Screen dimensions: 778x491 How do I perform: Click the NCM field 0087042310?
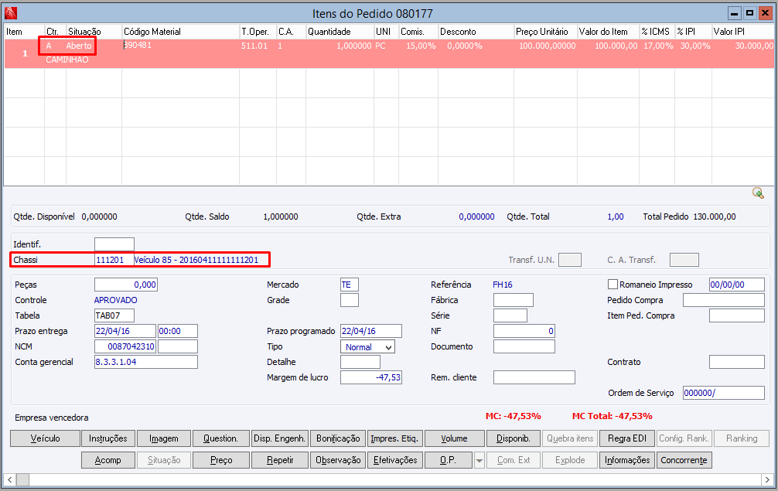[125, 346]
